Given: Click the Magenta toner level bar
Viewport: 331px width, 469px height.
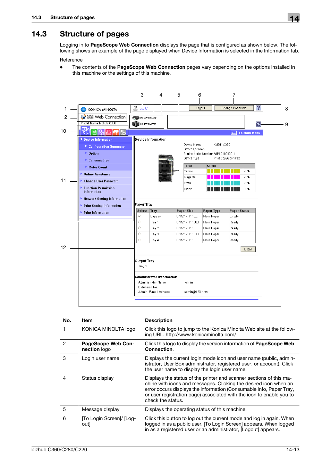Looking at the screenshot, I should coord(224,177).
